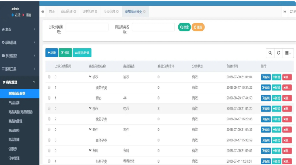Focus the 商品分类名称 input field
Viewport: 296px width, 165px height.
(x=153, y=27)
